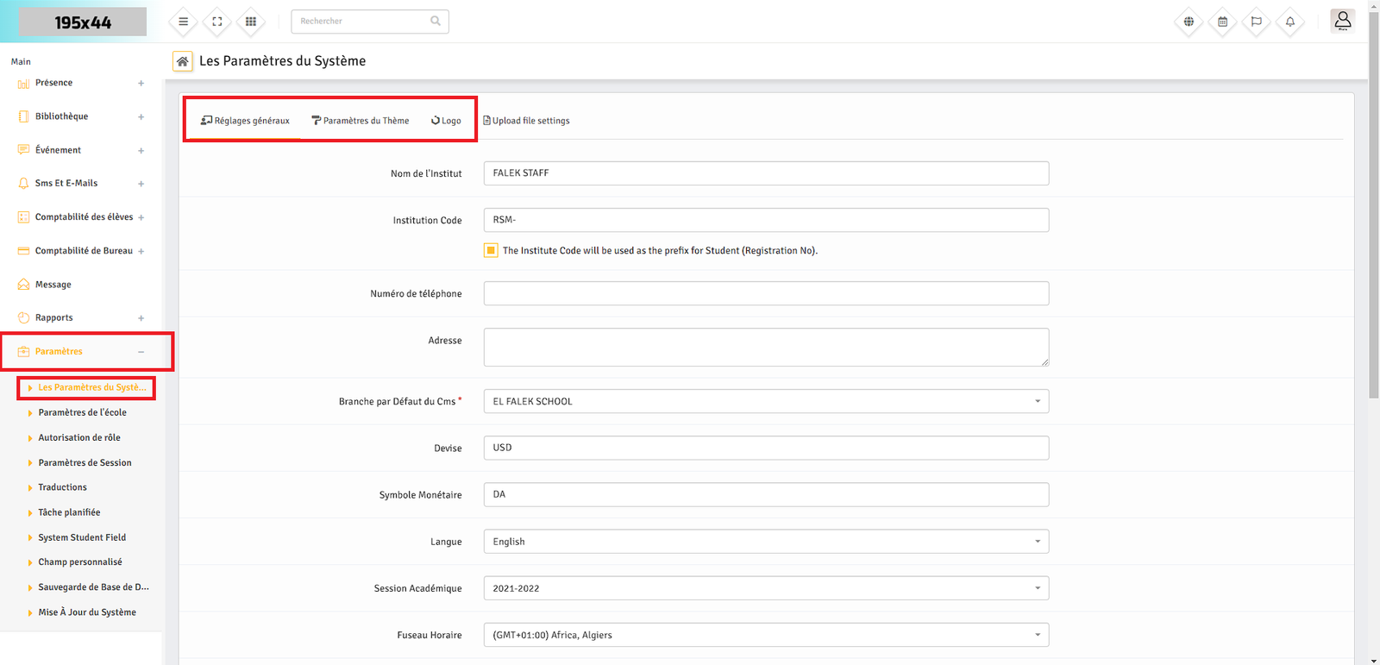This screenshot has height=665, width=1380.
Task: Click the hamburger menu toggle icon
Action: click(183, 22)
